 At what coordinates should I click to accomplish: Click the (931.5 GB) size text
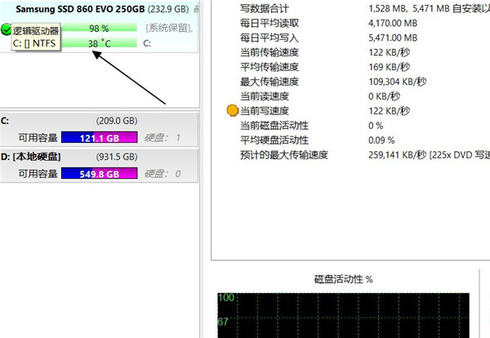[x=117, y=157]
